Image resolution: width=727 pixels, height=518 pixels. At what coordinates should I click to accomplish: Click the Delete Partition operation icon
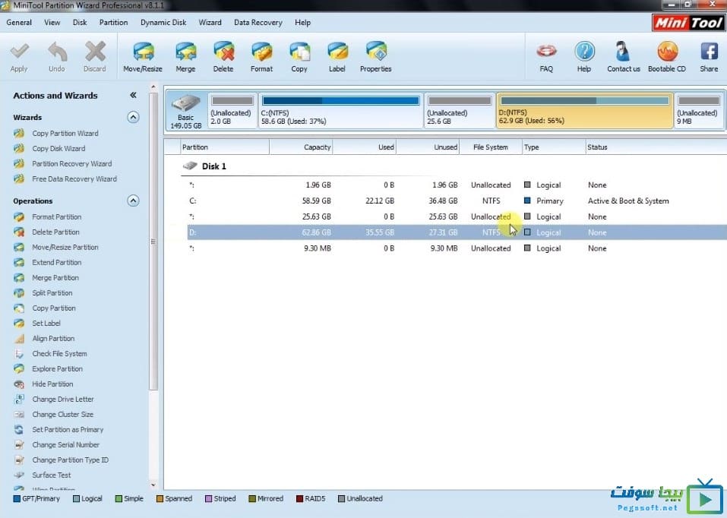(19, 232)
